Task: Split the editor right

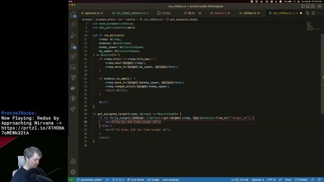Action: (313, 13)
